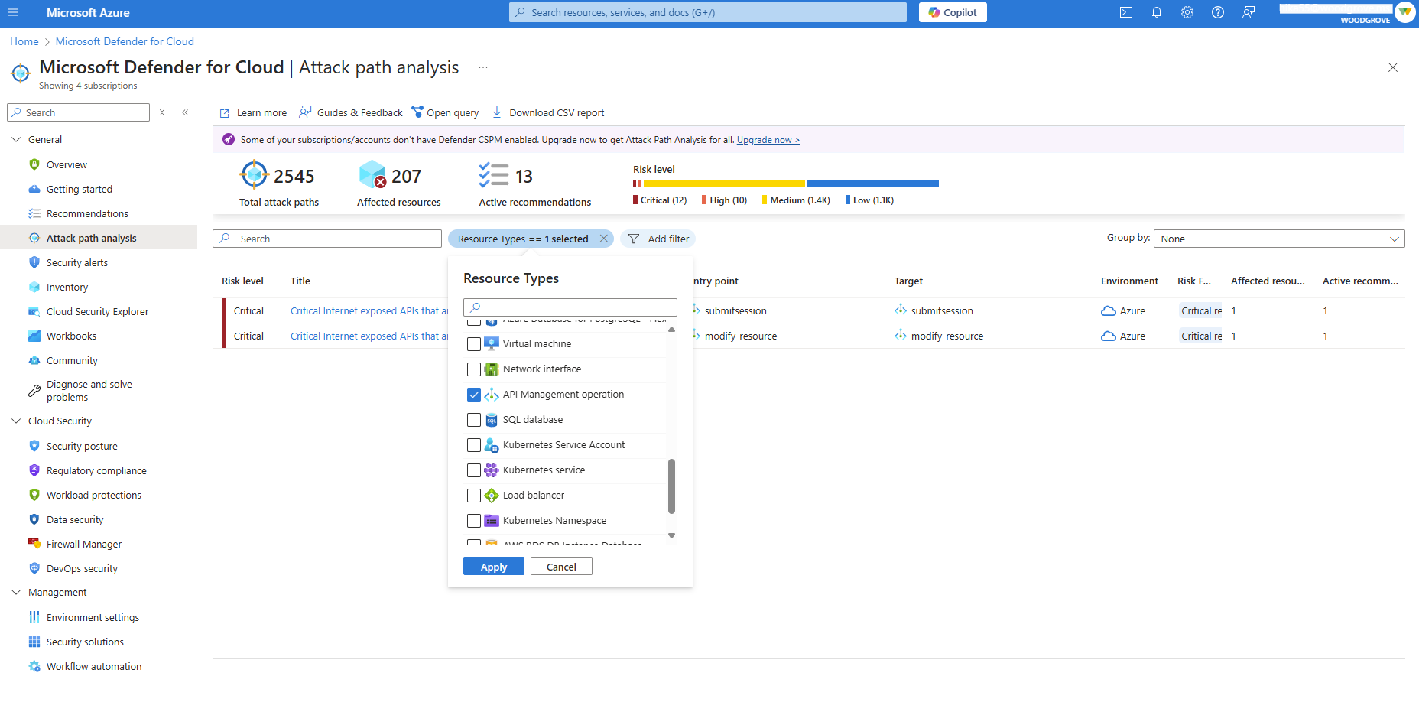Click the Virtual machine resource icon
Screen dimensions: 1419x725
pos(492,344)
